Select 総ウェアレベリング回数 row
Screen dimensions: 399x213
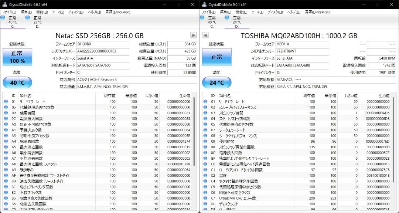pos(98,187)
